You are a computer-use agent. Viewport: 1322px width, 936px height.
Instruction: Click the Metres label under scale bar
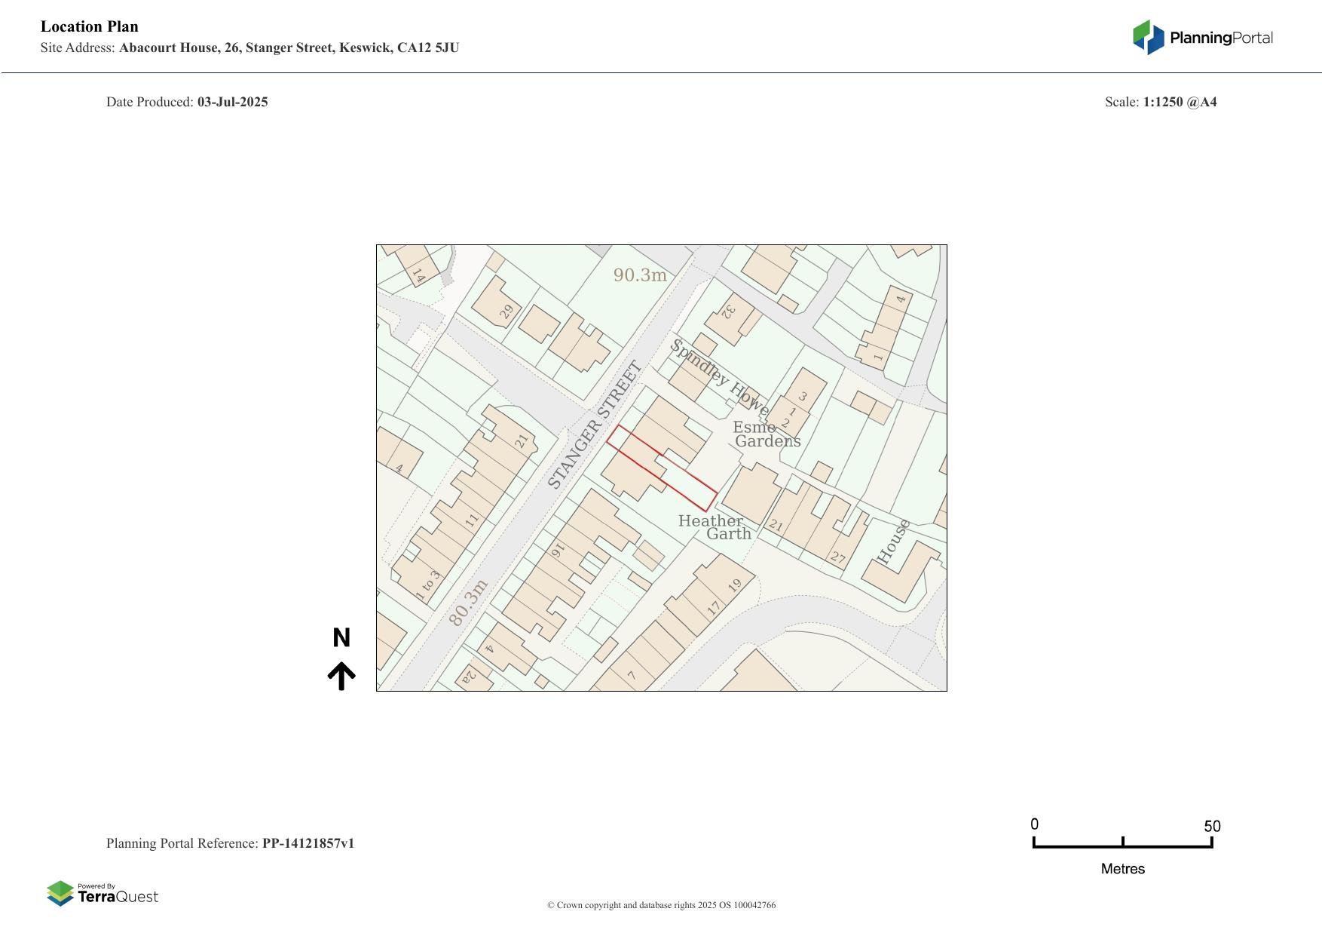[1122, 869]
